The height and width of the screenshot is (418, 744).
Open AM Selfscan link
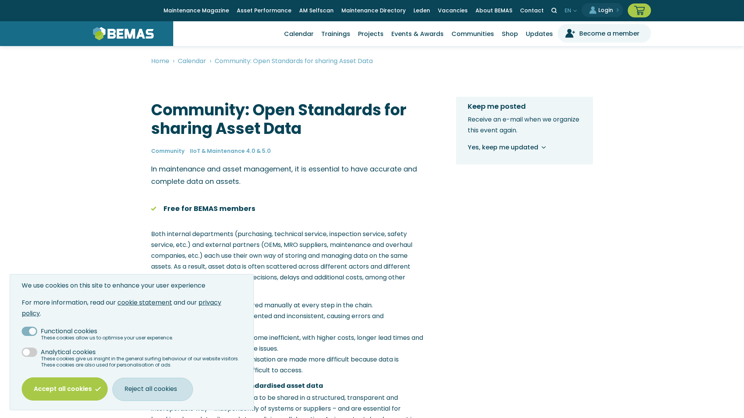point(316,10)
